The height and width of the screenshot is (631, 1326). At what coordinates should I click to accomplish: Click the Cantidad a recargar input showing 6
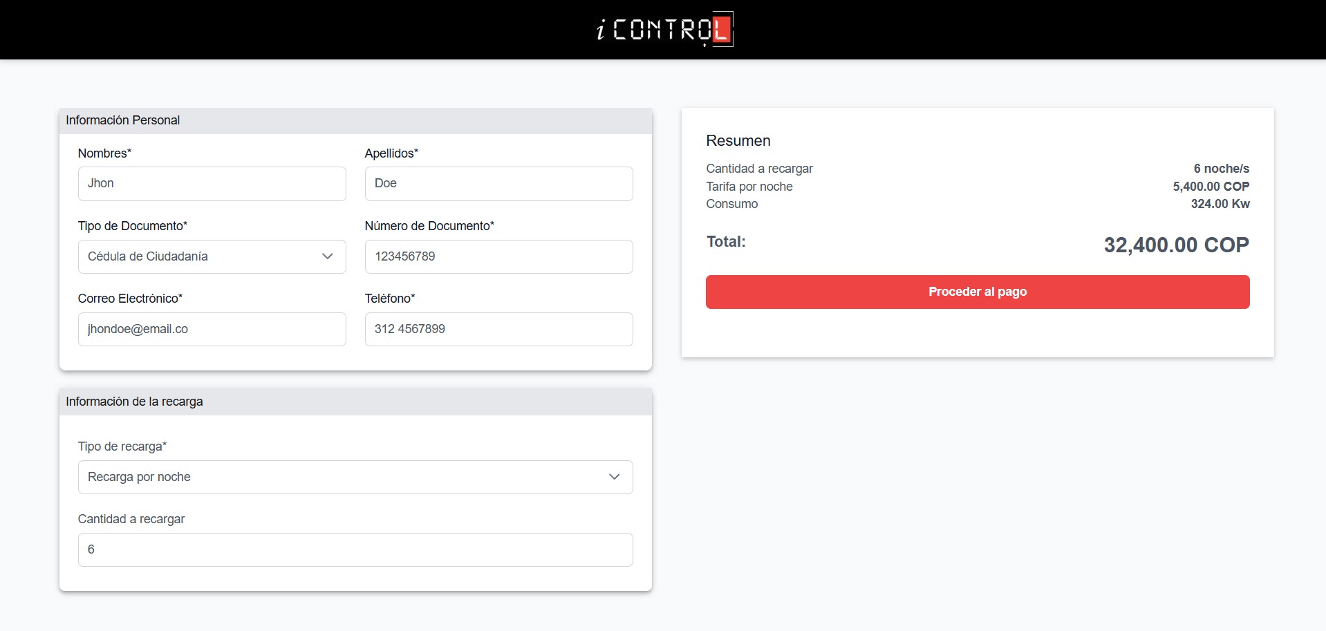click(x=355, y=549)
